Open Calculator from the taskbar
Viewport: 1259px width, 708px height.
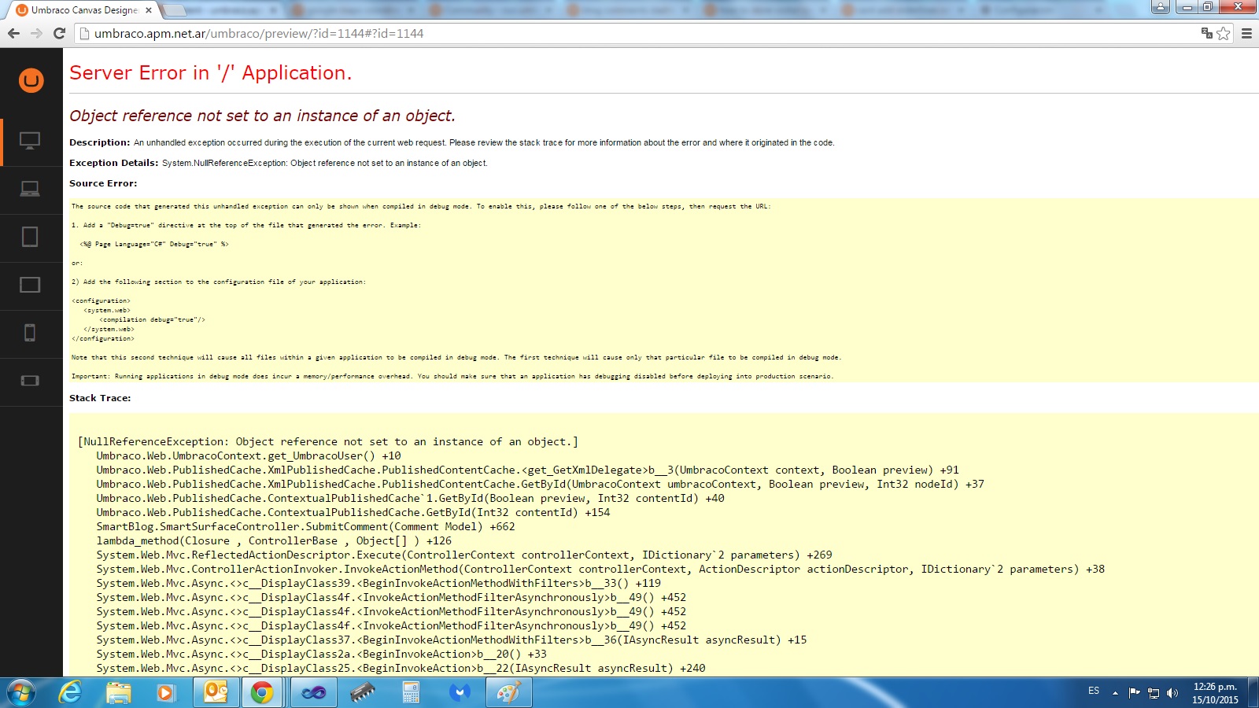pos(411,692)
